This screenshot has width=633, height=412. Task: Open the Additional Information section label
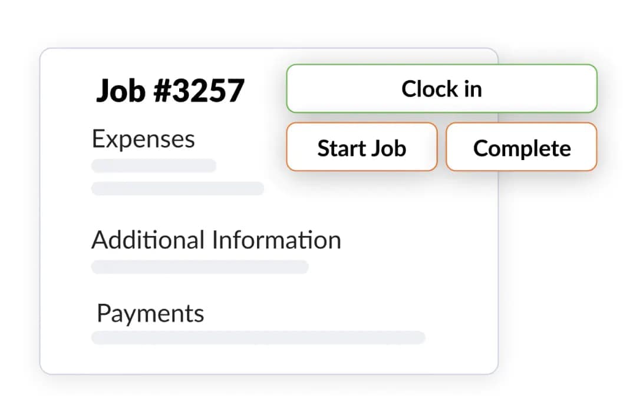(216, 240)
